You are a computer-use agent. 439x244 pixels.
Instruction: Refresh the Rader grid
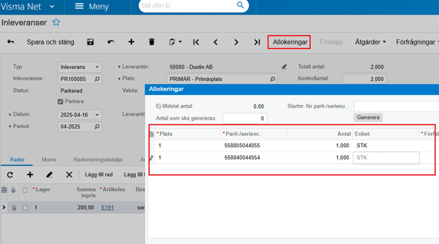pos(10,175)
